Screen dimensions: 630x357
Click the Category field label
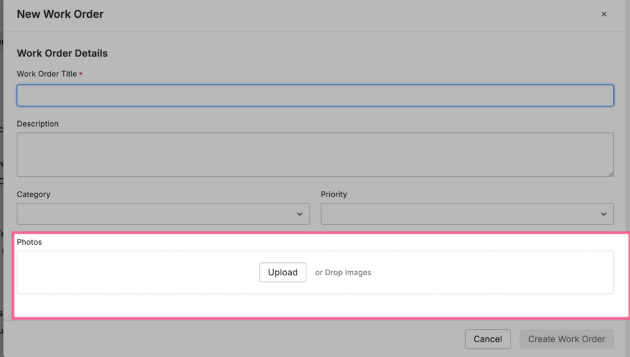pyautogui.click(x=33, y=194)
